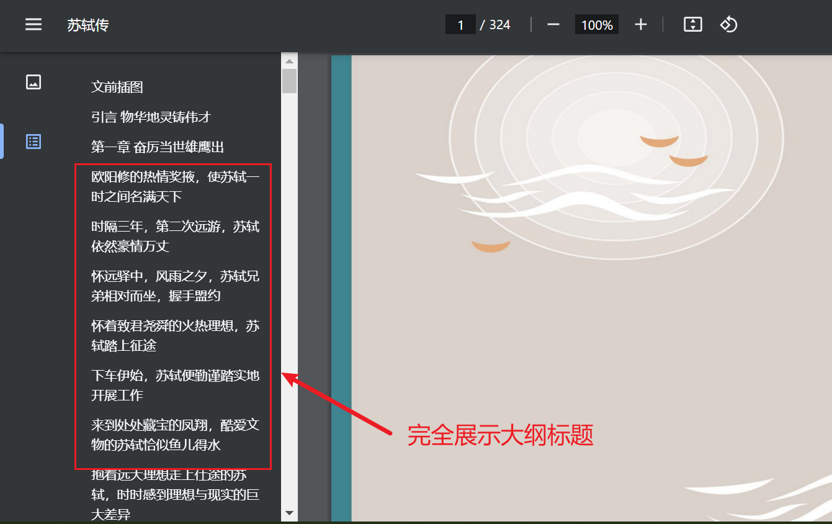Rotate the page counterclockwise
Viewport: 832px width, 524px height.
click(728, 24)
